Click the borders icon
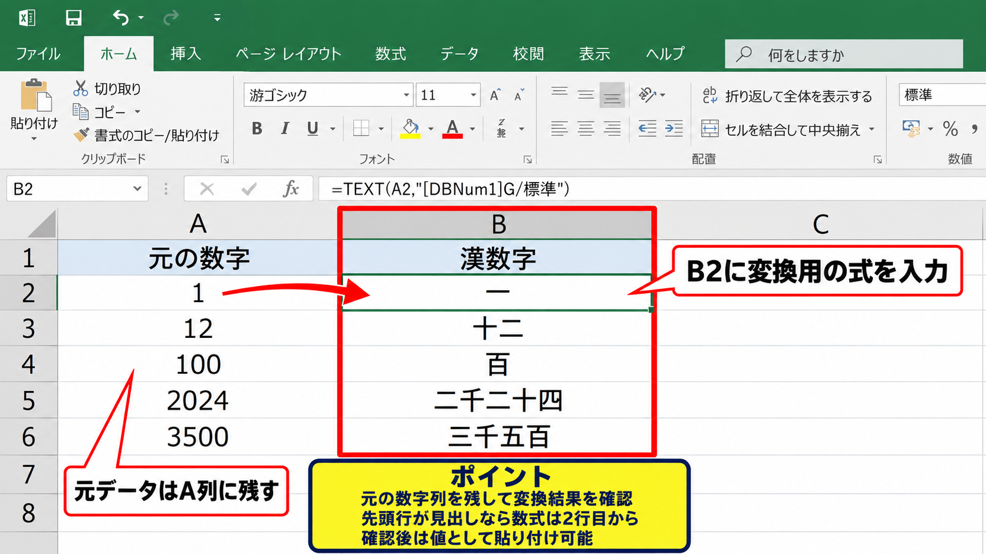The width and height of the screenshot is (986, 554). point(361,128)
